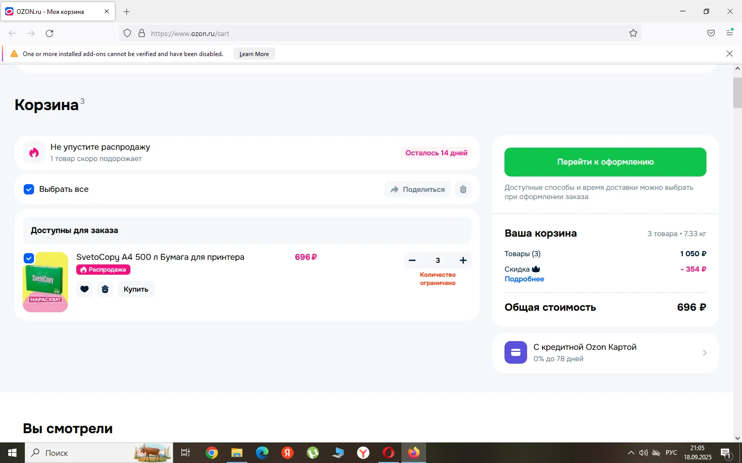Click the page vertical scrollbar thumb

(x=737, y=93)
